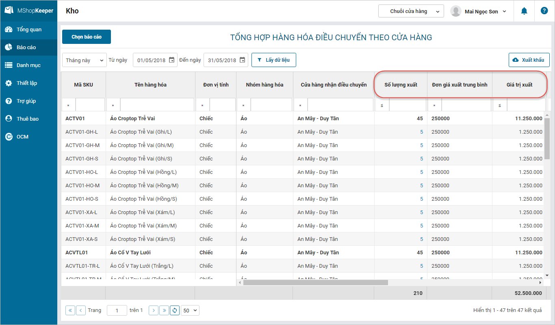
Task: Click calendar icon in Từ ngày field
Action: pos(171,60)
